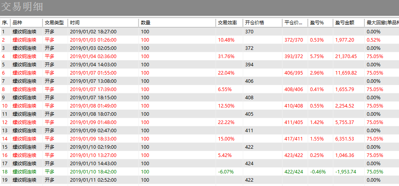Select time cell 2019/01/04 02:36:00
This screenshot has height=186, width=399.
93,57
